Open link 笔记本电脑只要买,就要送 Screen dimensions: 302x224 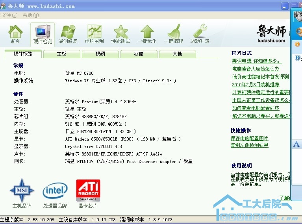pyautogui.click(x=261, y=116)
